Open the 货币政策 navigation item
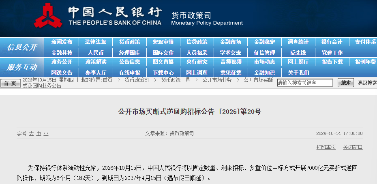This screenshot has width=377, height=184. click(x=129, y=42)
